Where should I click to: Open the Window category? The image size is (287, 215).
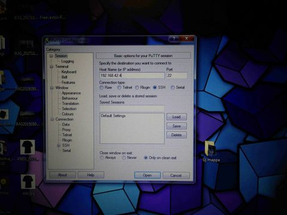[62, 88]
